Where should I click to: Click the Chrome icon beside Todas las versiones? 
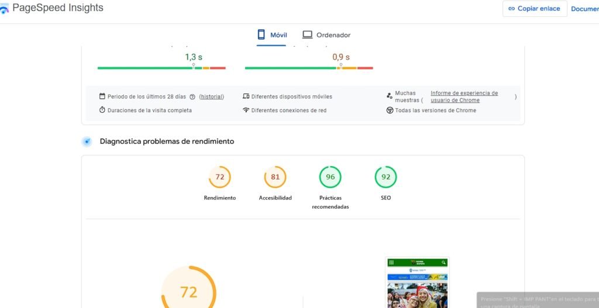coord(390,110)
